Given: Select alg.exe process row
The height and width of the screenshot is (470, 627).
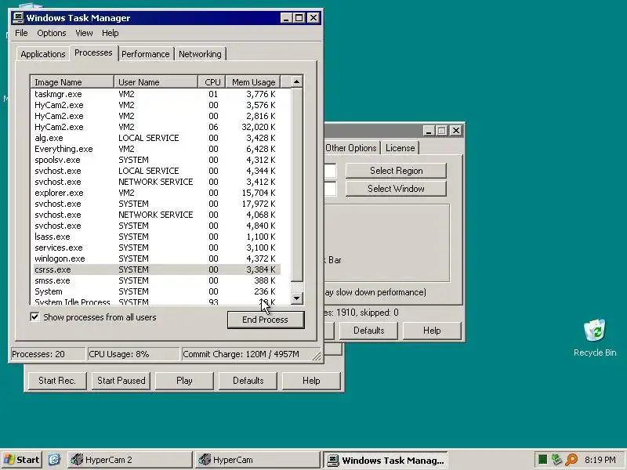Looking at the screenshot, I should coord(156,138).
